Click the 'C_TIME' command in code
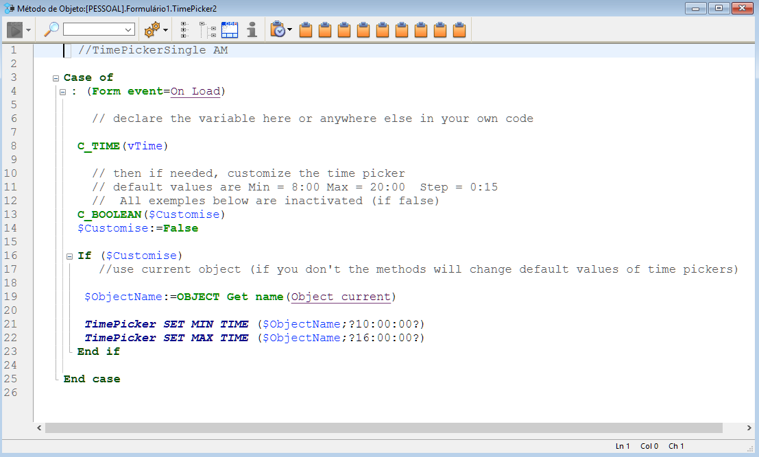 point(99,146)
